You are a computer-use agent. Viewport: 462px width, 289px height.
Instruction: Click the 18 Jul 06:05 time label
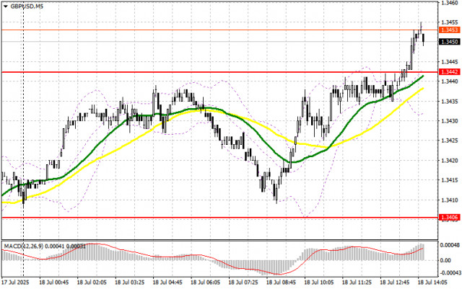tap(205, 283)
